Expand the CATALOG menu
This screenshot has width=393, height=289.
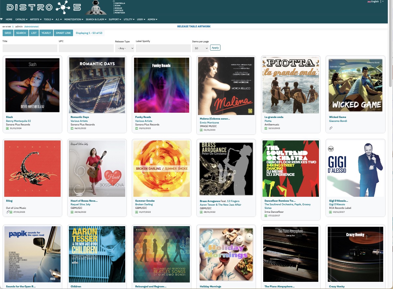pos(22,20)
